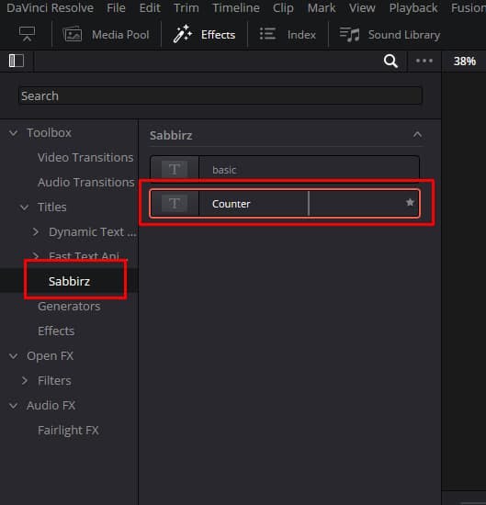Click the Counter title T thumbnail
Viewport: 486px width, 505px height.
(x=175, y=204)
